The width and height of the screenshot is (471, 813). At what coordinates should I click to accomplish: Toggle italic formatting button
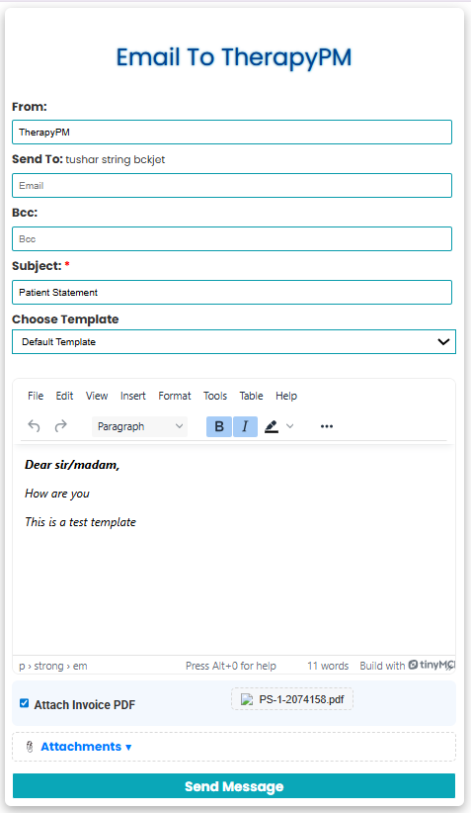click(245, 426)
